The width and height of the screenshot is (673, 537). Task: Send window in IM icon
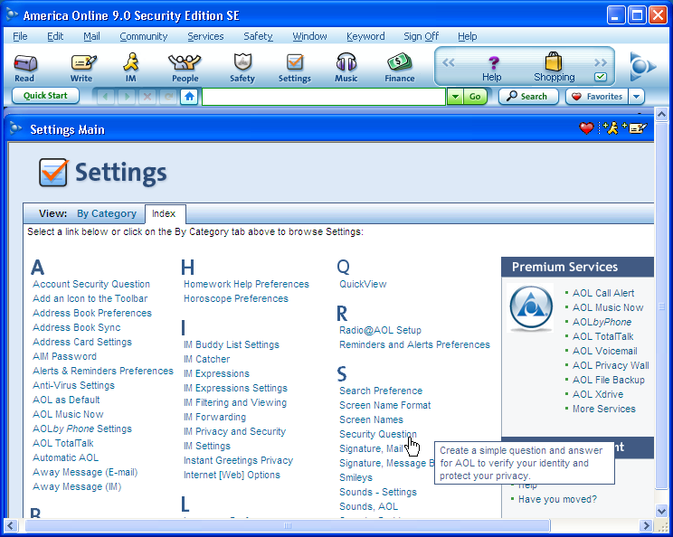(x=611, y=127)
